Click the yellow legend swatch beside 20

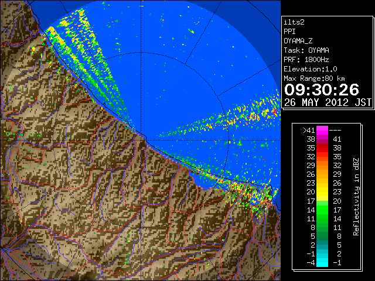(x=322, y=192)
